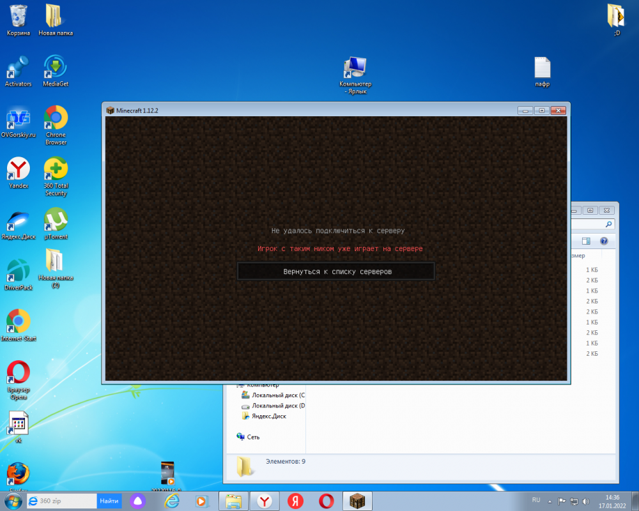Select the 'Новая папка (2)' desktop folder
This screenshot has width=639, height=511.
click(x=56, y=268)
